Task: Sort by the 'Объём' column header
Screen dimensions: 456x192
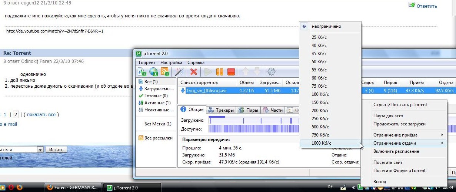Action: click(x=247, y=82)
